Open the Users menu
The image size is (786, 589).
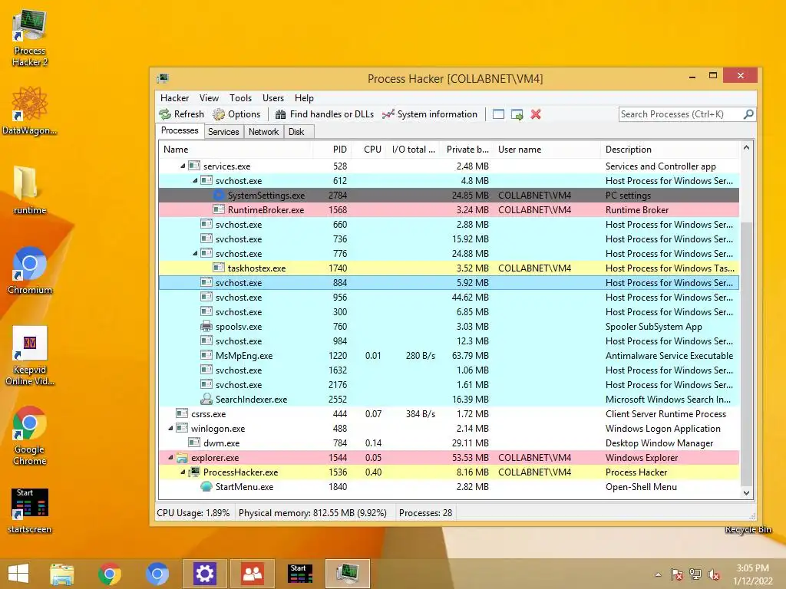(273, 98)
